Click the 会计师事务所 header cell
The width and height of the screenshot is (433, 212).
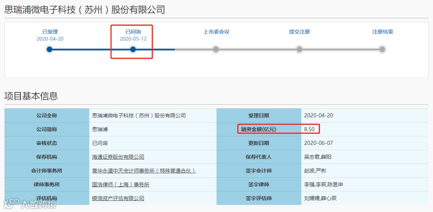point(47,171)
